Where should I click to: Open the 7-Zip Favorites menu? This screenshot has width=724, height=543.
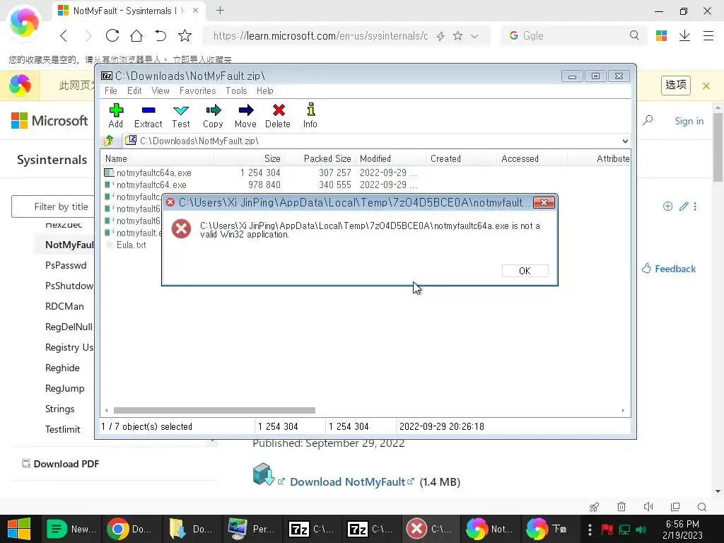pyautogui.click(x=198, y=90)
